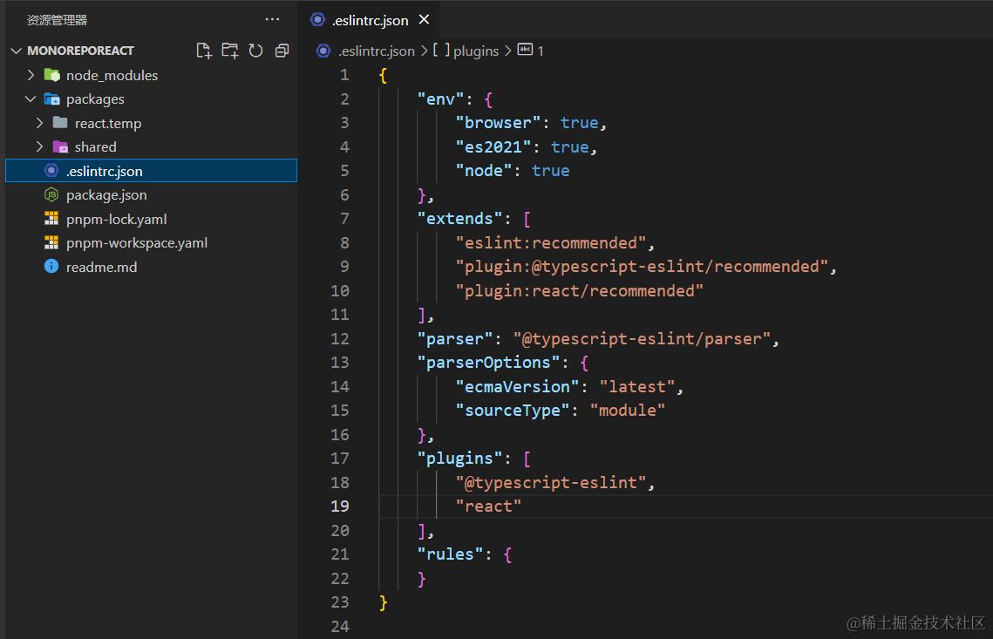Viewport: 993px width, 639px height.
Task: Collapse the packages folder chevron
Action: (31, 99)
